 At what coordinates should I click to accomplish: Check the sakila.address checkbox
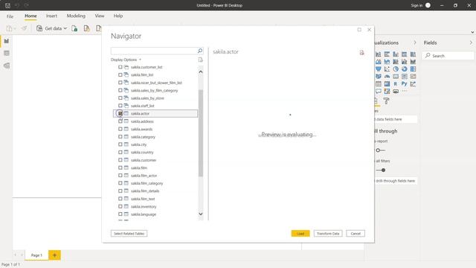coord(120,121)
